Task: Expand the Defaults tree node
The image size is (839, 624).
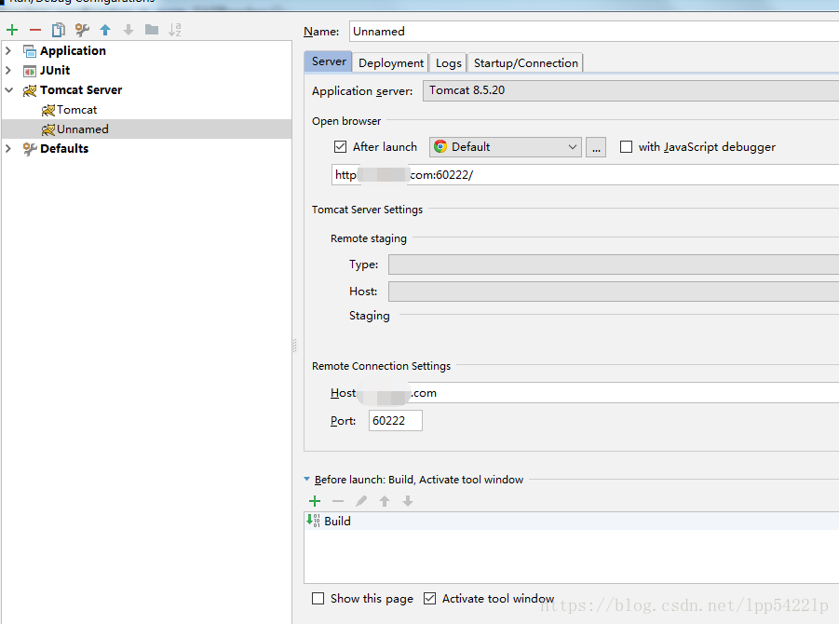Action: click(x=8, y=148)
